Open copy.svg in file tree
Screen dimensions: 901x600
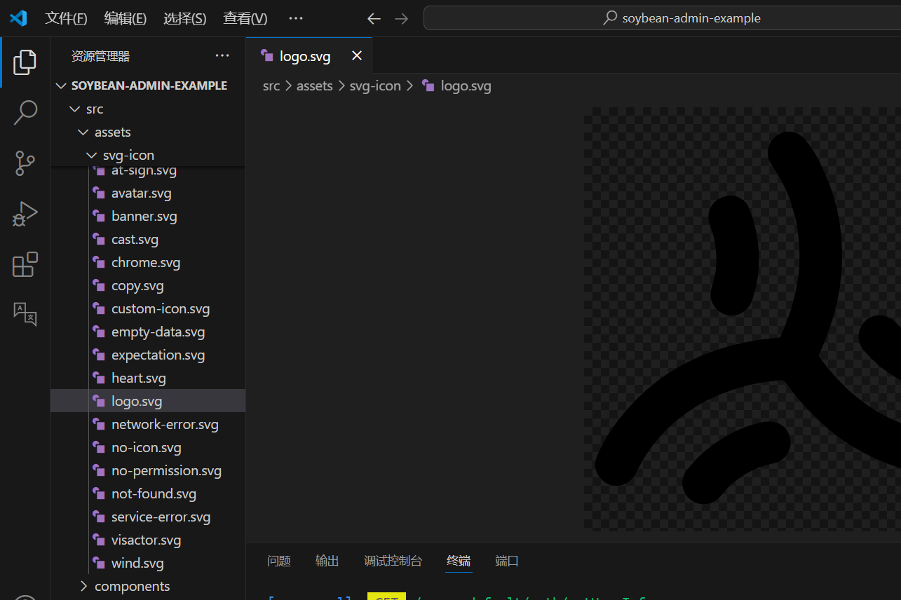coord(149,285)
